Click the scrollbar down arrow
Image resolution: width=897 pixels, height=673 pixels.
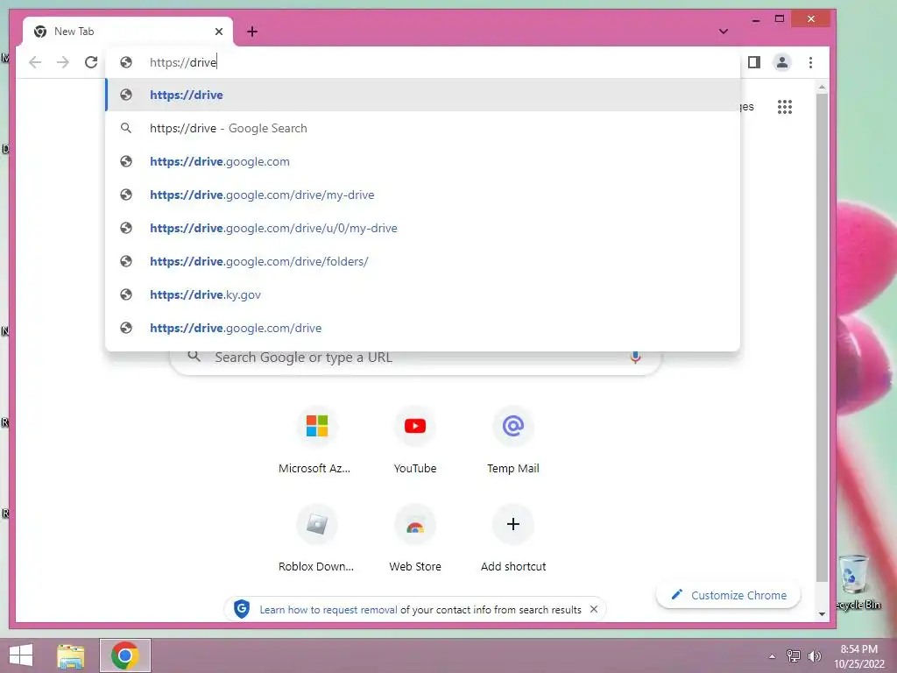point(822,614)
